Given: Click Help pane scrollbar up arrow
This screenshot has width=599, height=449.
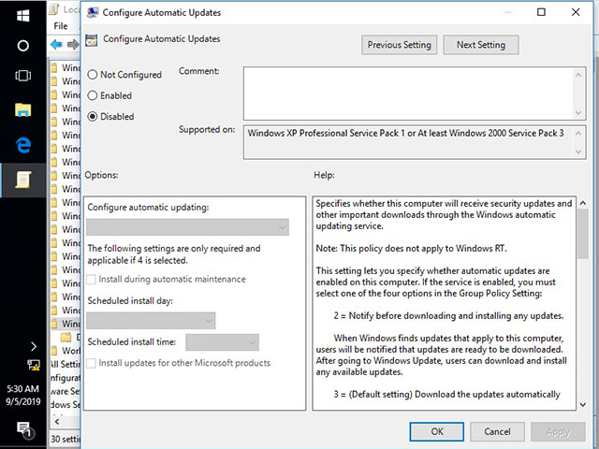Looking at the screenshot, I should [583, 203].
